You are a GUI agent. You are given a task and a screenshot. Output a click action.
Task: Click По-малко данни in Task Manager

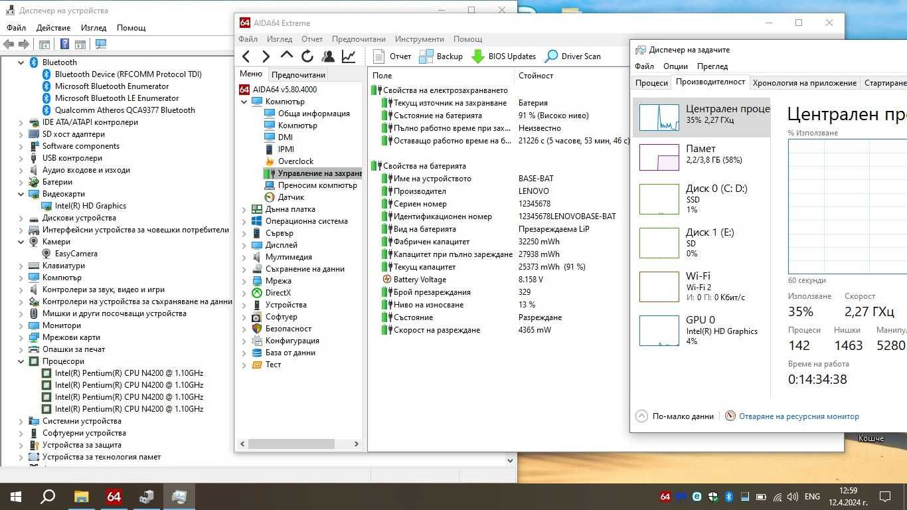(675, 416)
